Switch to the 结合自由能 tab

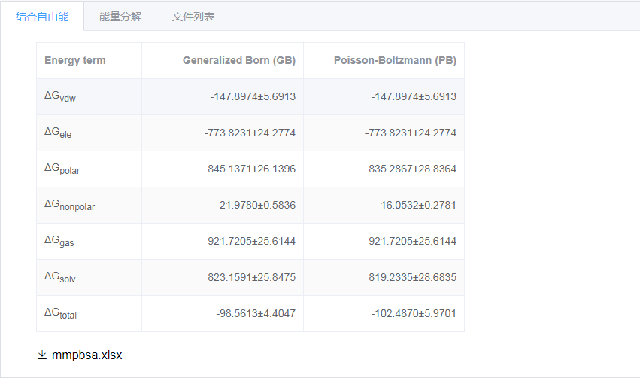(x=42, y=16)
